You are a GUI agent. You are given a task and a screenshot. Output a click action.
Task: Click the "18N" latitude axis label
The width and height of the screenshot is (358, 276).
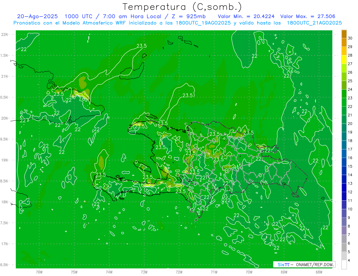pyautogui.click(x=4, y=202)
